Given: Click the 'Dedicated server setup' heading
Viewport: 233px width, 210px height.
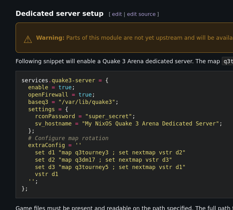Looking at the screenshot, I should 59,14.
